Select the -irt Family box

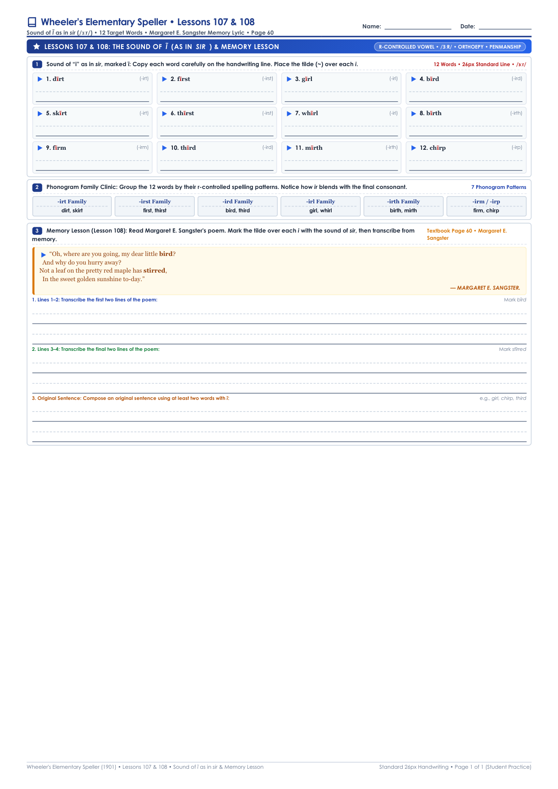coord(72,206)
